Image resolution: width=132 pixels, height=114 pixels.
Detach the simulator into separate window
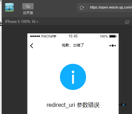[127, 22]
